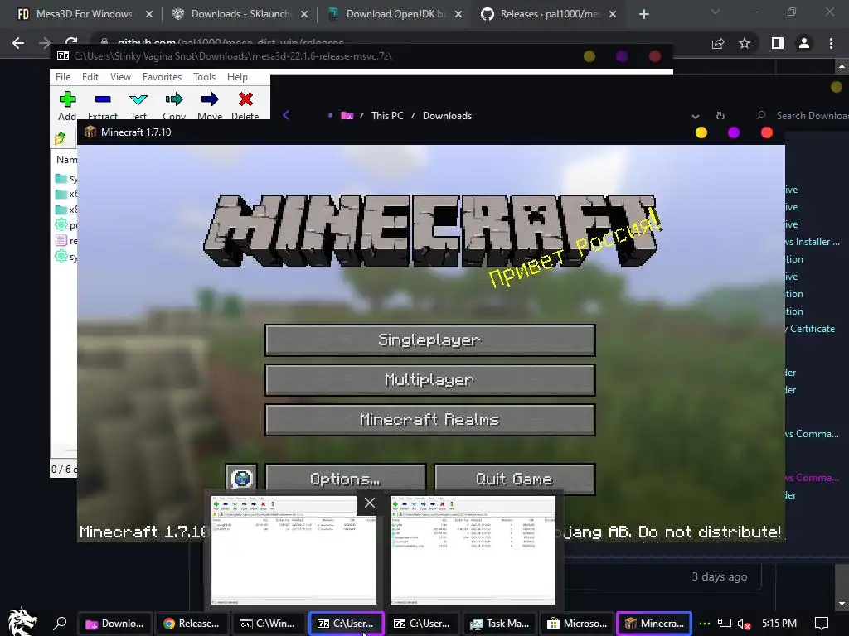Open the notification center icon
The width and height of the screenshot is (849, 636).
pos(822,624)
